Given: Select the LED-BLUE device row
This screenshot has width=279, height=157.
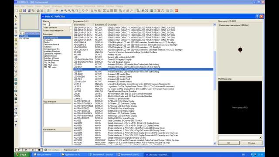Looking at the screenshot, I should tap(143, 74).
